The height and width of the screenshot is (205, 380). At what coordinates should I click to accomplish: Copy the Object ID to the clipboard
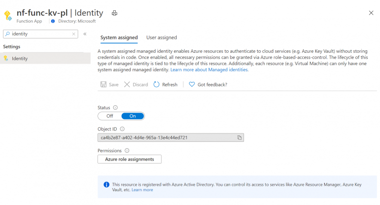(x=239, y=137)
